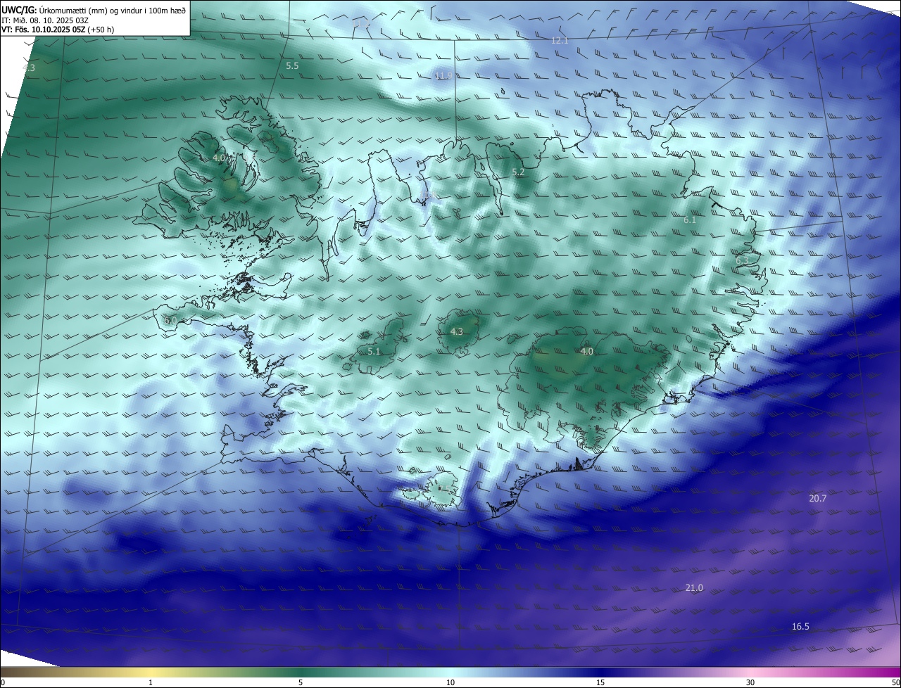Click the 5.5 value label on the map

point(292,65)
